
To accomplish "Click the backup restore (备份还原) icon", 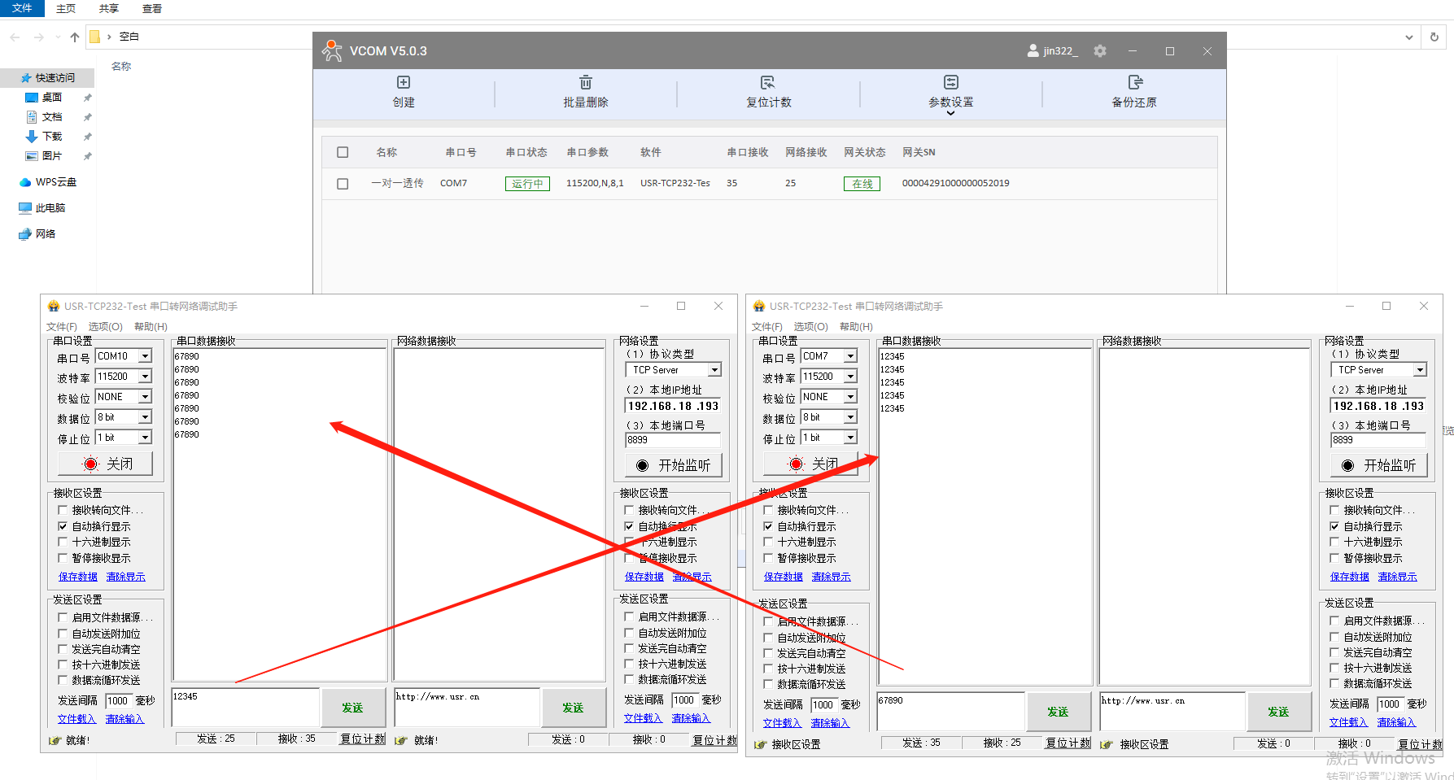I will coord(1134,83).
